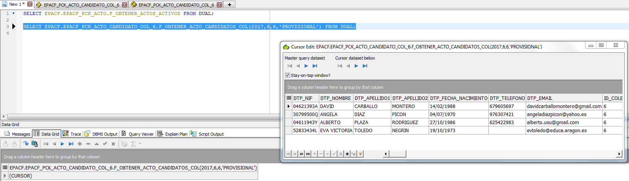629x181 pixels.
Task: Jump to last record in Cursor dataset below
Action: 365,66
